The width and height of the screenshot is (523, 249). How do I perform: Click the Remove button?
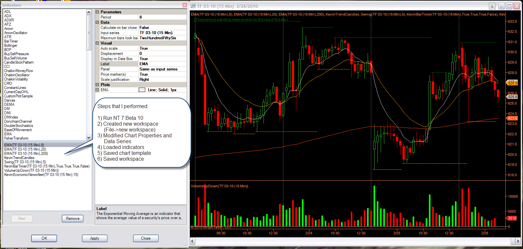coord(73,218)
